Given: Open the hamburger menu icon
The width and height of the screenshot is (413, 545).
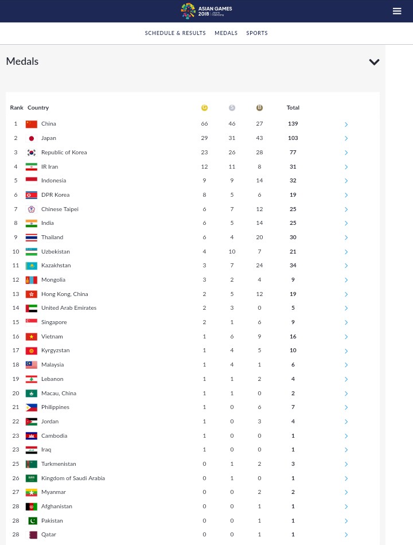Looking at the screenshot, I should coord(396,11).
